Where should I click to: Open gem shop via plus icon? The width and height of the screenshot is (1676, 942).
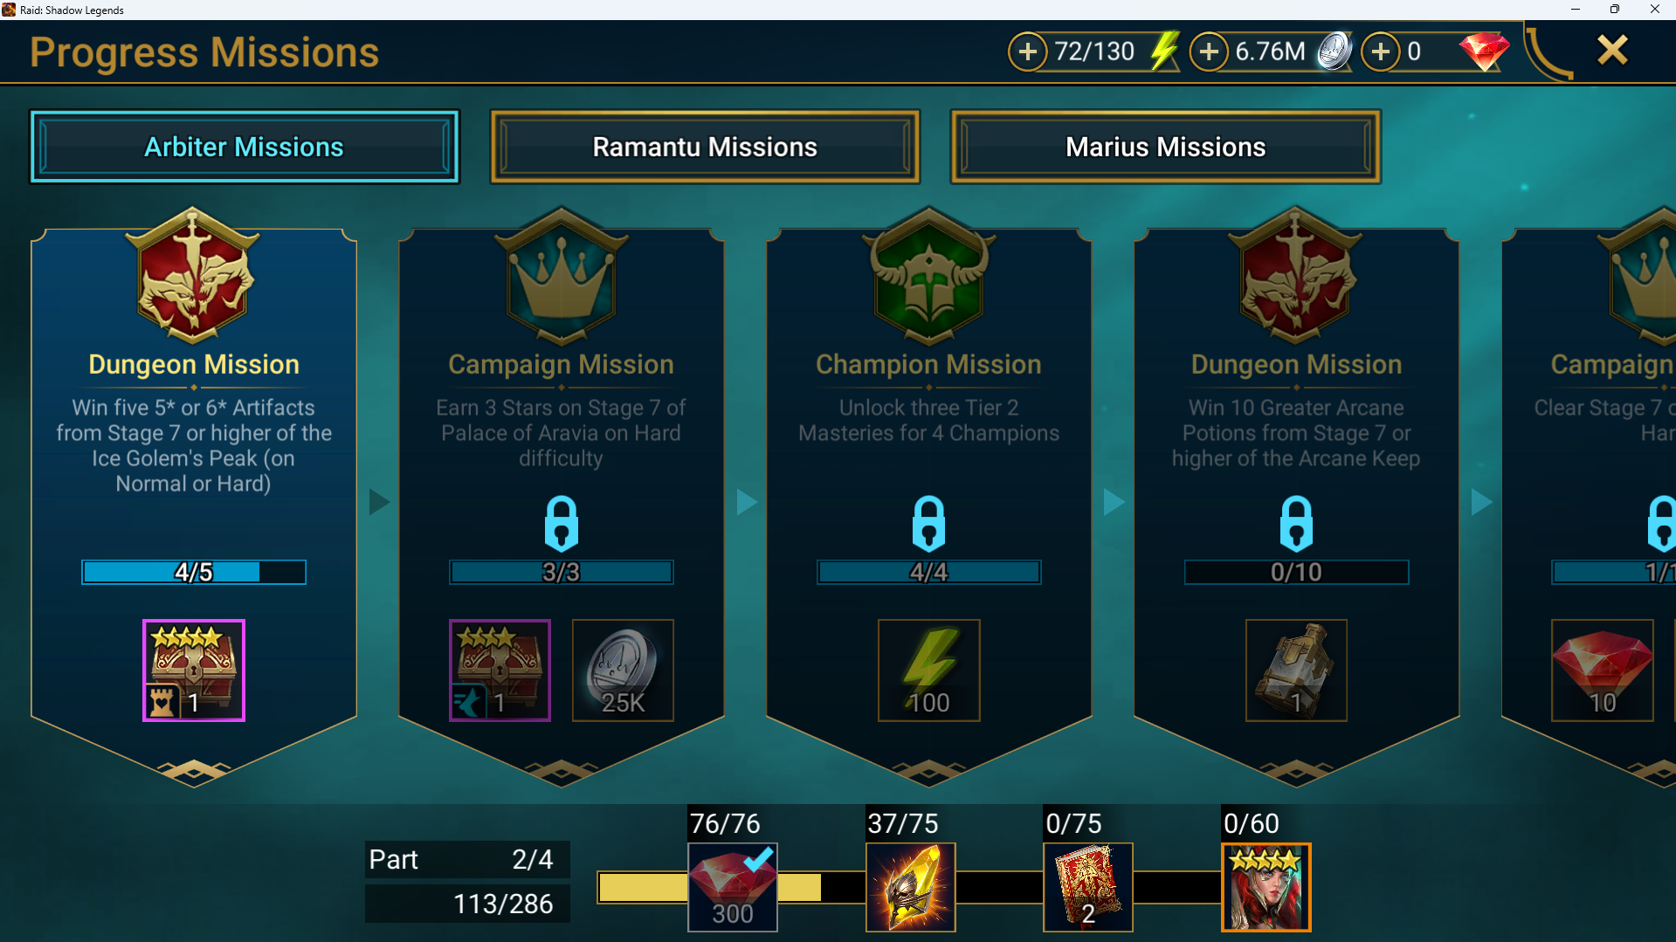[x=1380, y=52]
